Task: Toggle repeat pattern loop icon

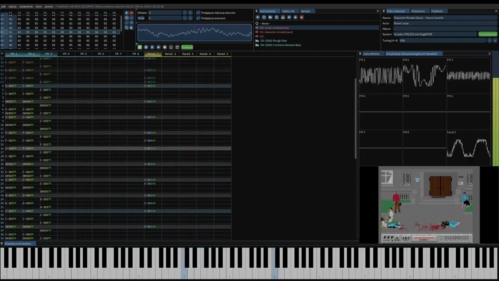Action: pyautogui.click(x=177, y=47)
